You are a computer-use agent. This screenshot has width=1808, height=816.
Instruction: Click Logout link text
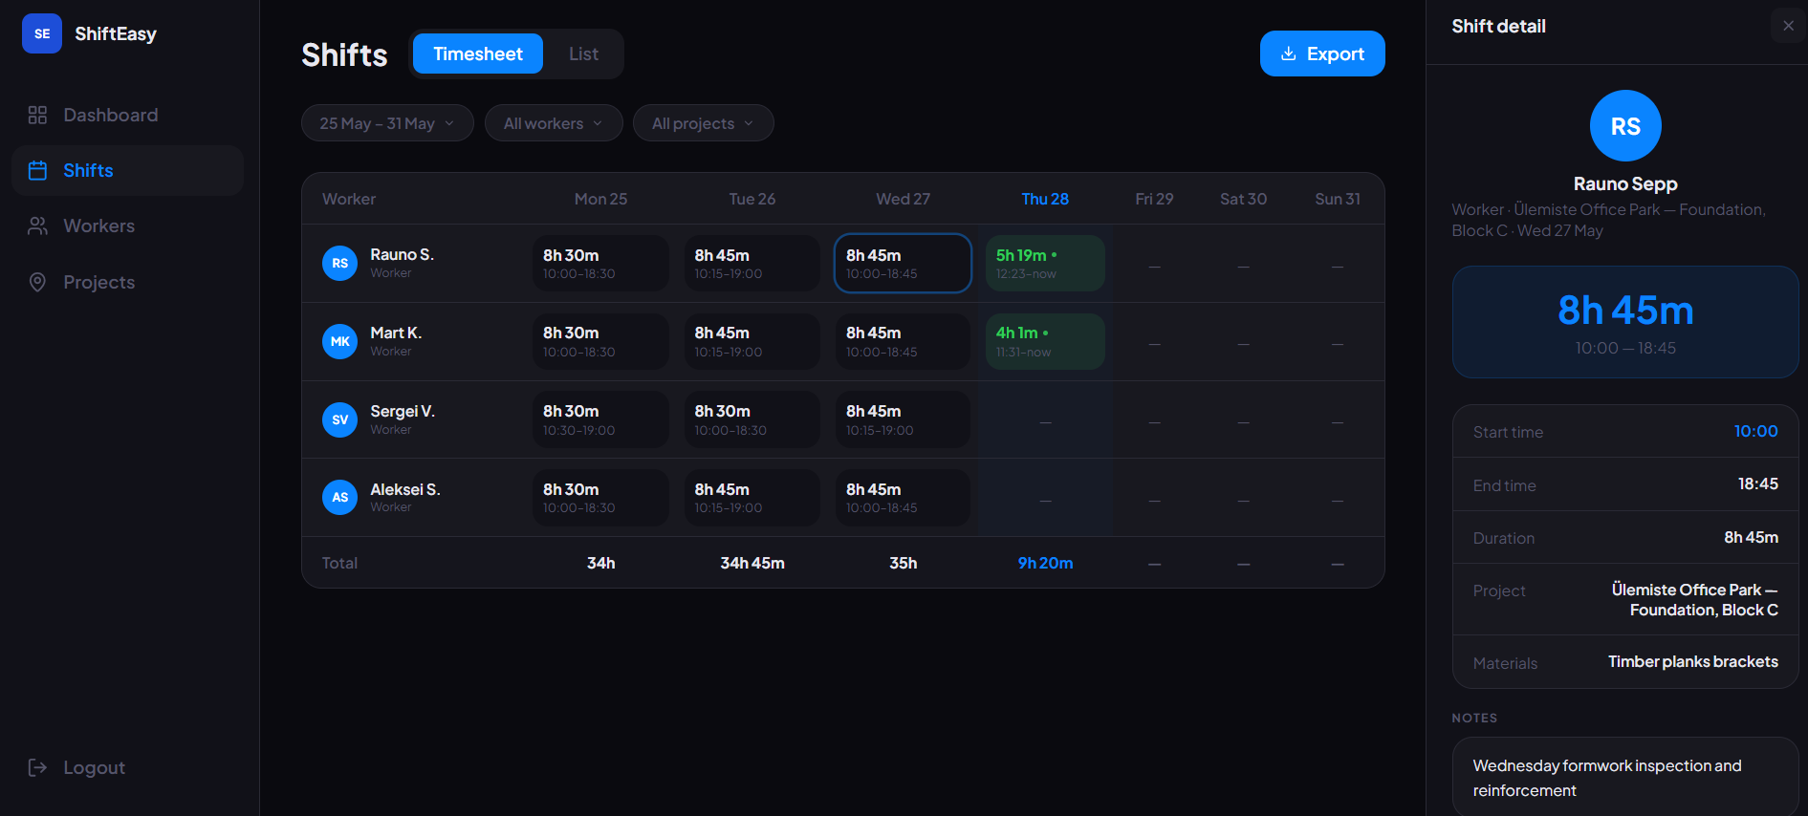(x=94, y=767)
